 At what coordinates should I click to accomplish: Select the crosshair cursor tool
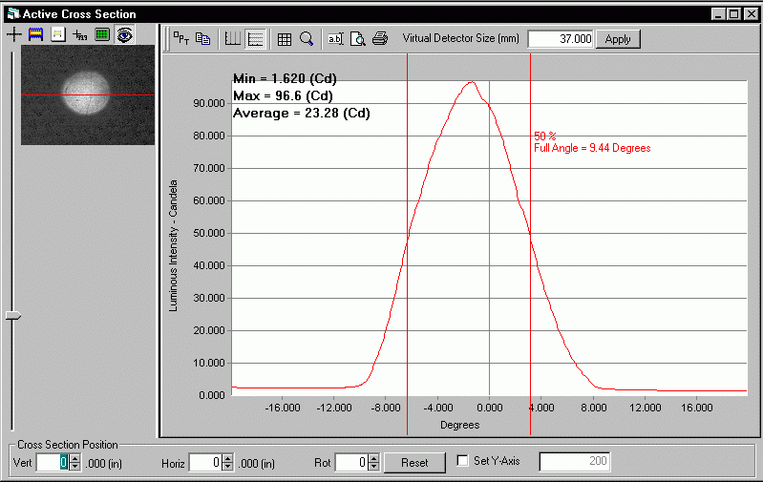coord(14,34)
